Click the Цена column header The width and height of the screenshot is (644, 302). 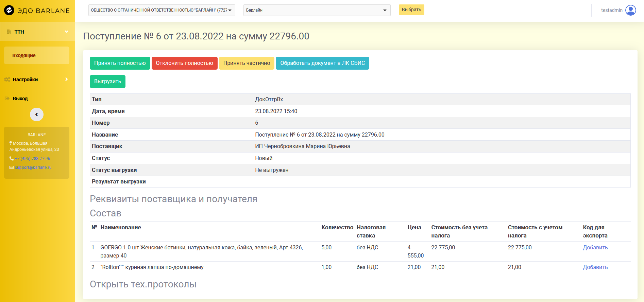pos(414,228)
